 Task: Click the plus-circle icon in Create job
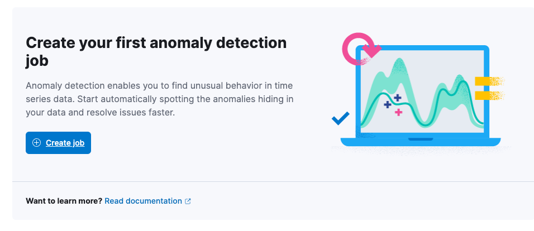(x=37, y=143)
